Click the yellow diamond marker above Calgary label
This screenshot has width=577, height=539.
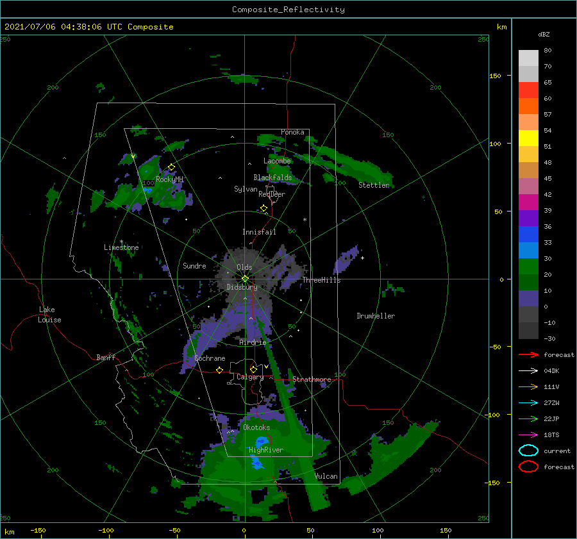pyautogui.click(x=253, y=369)
